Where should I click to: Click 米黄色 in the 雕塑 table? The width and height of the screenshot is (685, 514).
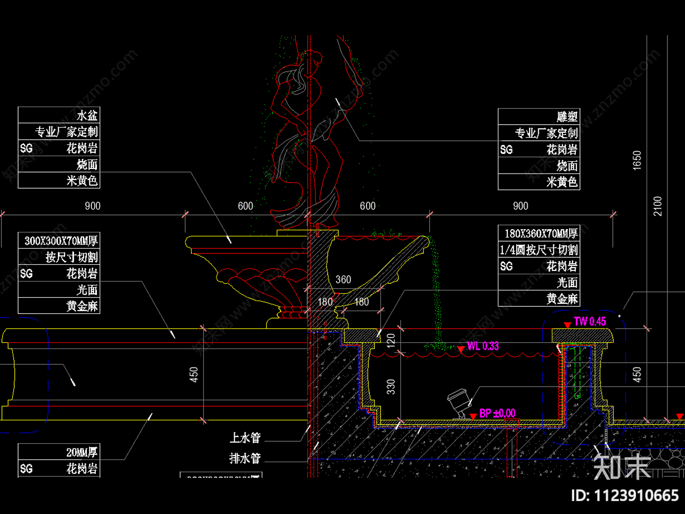[562, 182]
